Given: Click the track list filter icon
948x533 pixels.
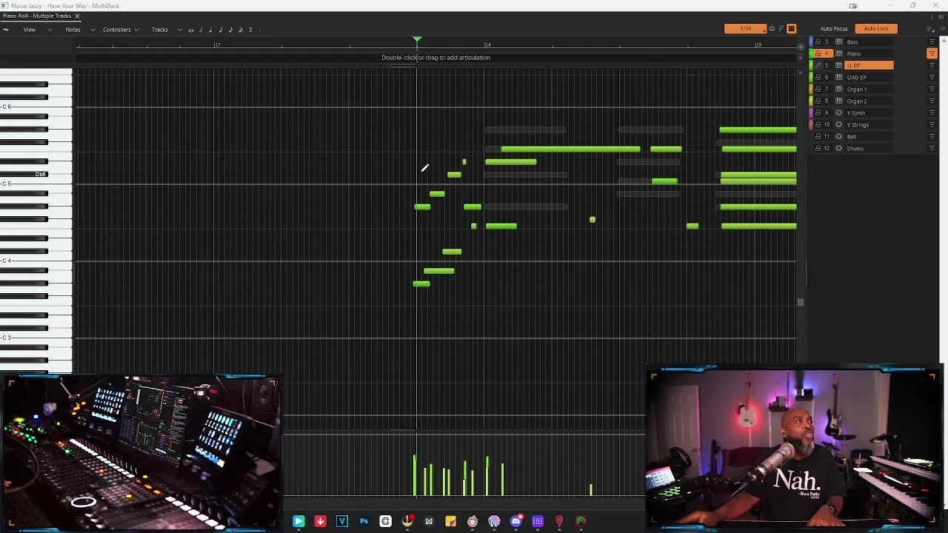Looking at the screenshot, I should (930, 29).
